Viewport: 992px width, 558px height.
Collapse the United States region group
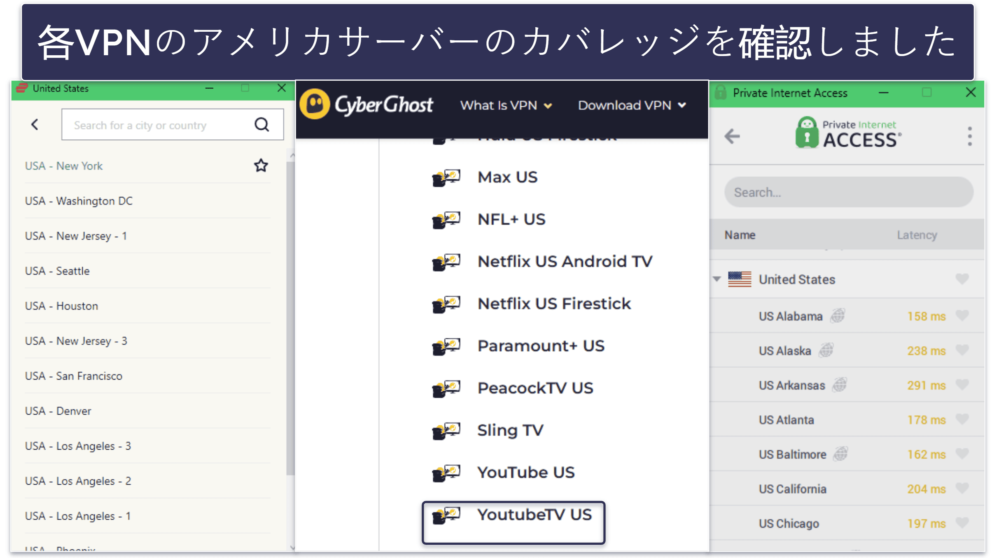click(x=717, y=279)
